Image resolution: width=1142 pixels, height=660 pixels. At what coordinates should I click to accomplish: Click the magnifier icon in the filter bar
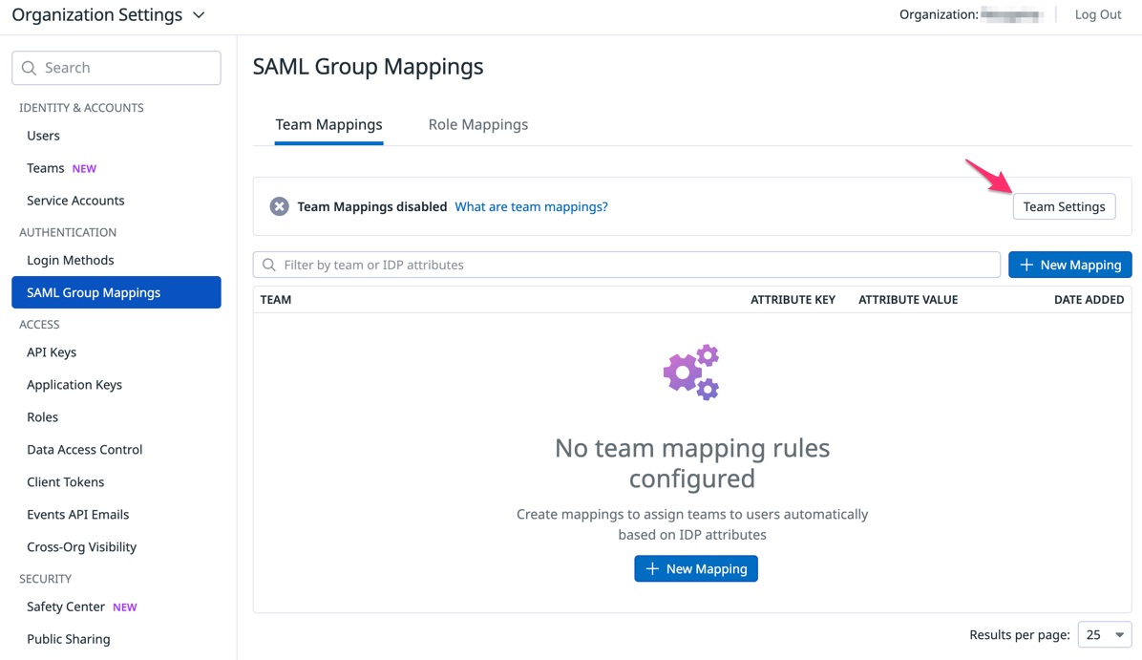point(270,264)
